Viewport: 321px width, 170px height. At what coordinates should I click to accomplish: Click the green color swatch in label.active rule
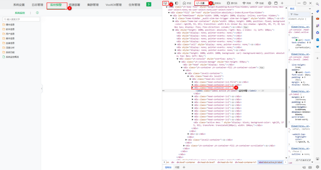click(x=296, y=40)
